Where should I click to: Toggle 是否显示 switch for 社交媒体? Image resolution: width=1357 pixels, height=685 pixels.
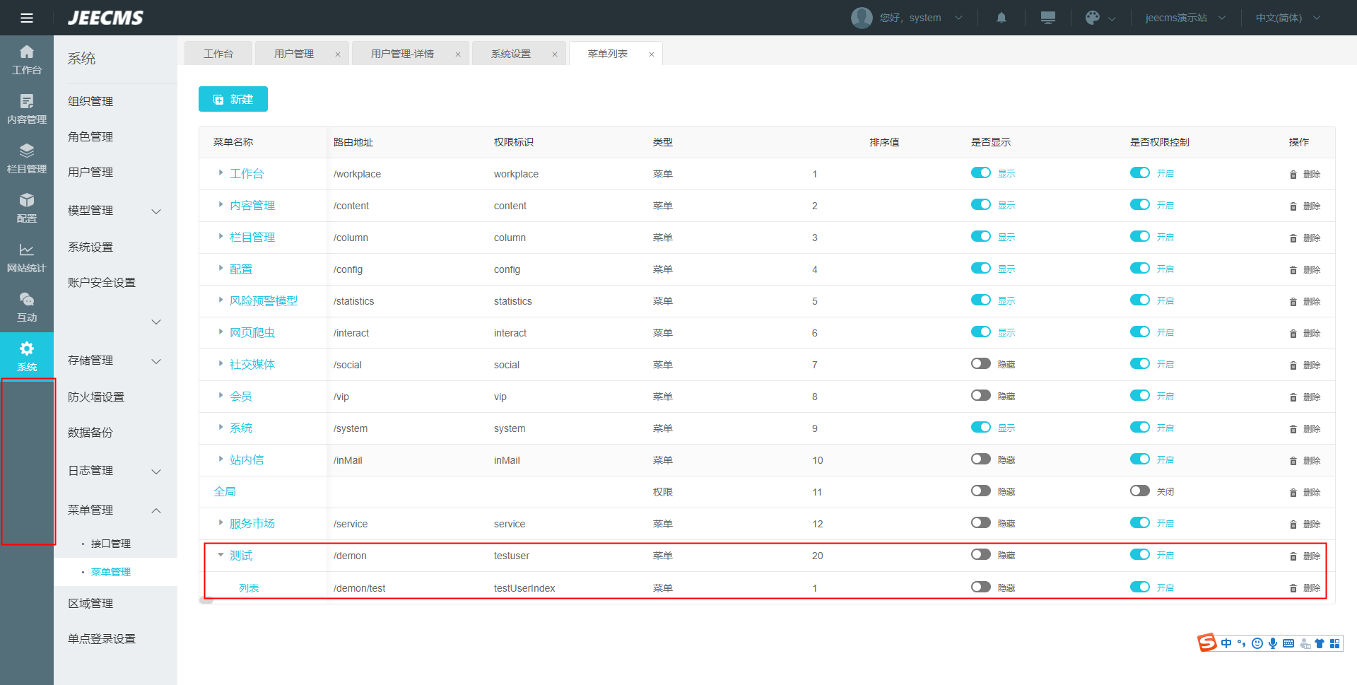pyautogui.click(x=980, y=363)
